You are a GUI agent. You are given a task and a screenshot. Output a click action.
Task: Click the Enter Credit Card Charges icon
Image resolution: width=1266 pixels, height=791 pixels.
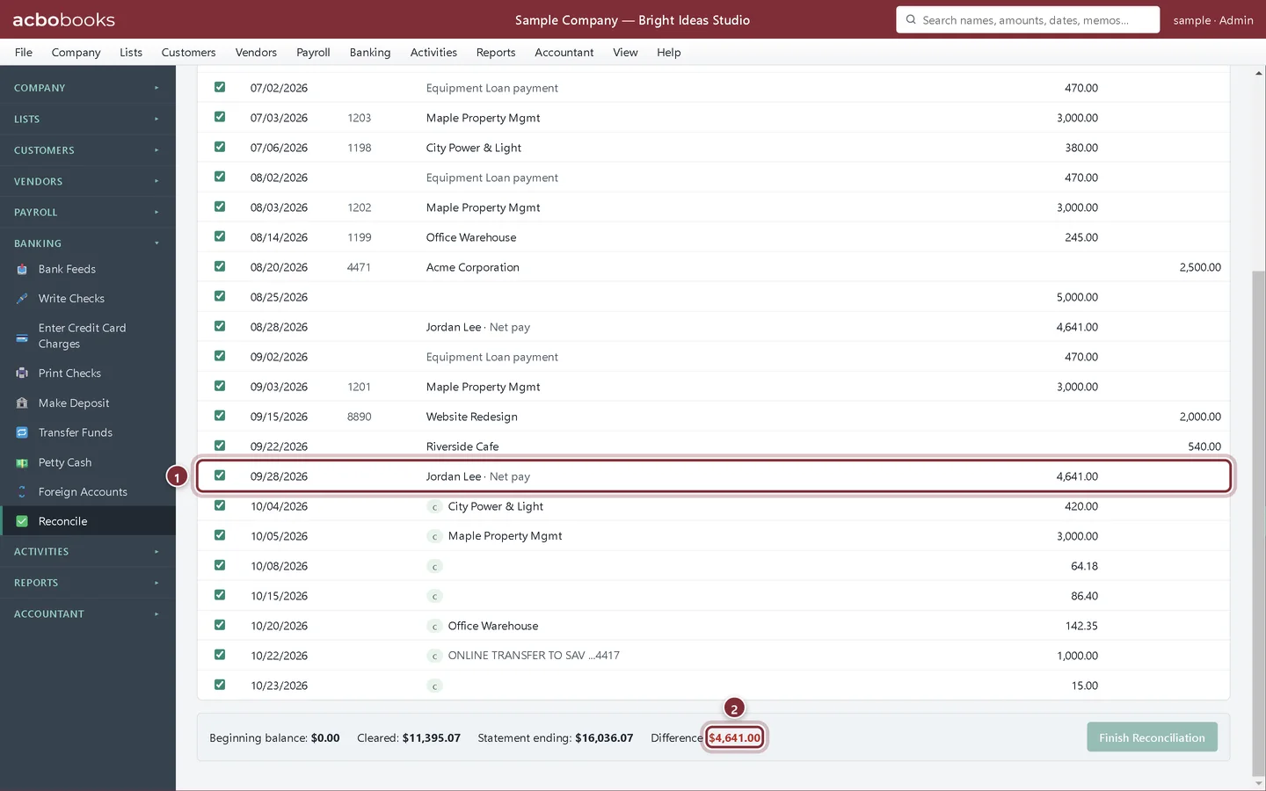22,337
